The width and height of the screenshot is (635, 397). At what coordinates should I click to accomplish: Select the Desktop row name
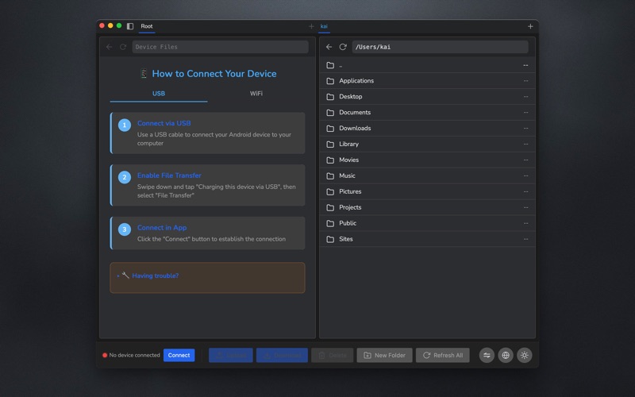point(351,97)
